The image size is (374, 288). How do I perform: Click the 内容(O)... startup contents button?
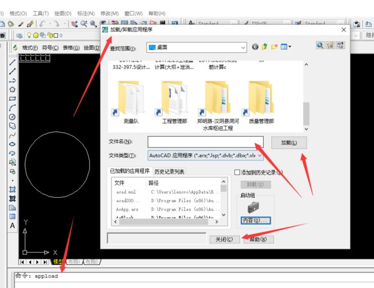point(256,220)
